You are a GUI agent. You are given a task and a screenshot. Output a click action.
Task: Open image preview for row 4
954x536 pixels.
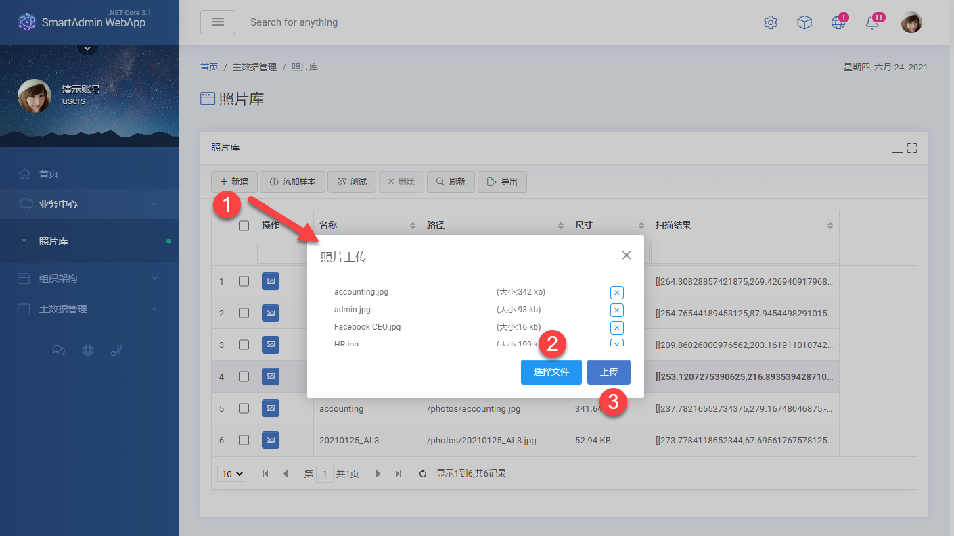271,376
